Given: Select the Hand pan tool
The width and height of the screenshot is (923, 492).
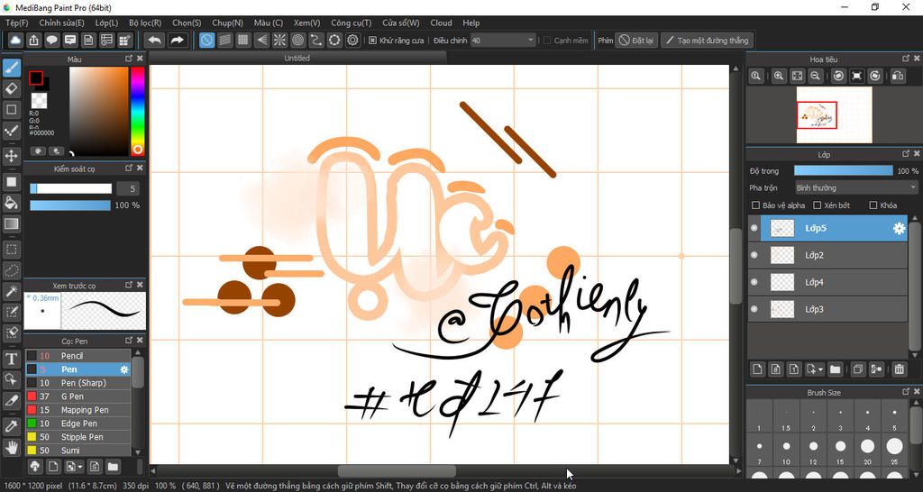Looking at the screenshot, I should (11, 447).
